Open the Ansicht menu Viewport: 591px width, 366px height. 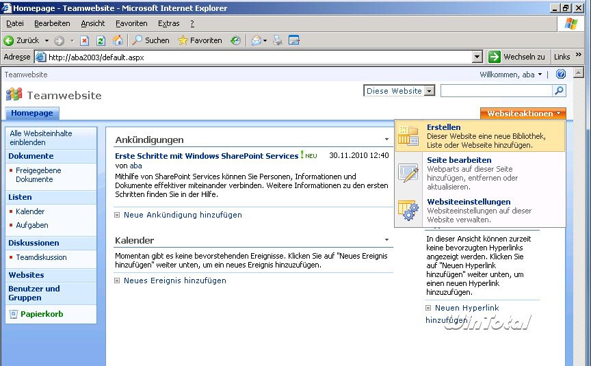pos(93,23)
